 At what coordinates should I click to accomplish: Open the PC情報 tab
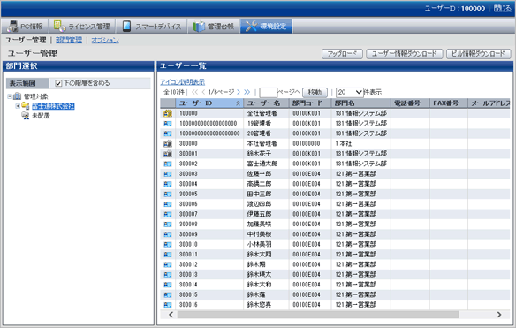(x=25, y=26)
